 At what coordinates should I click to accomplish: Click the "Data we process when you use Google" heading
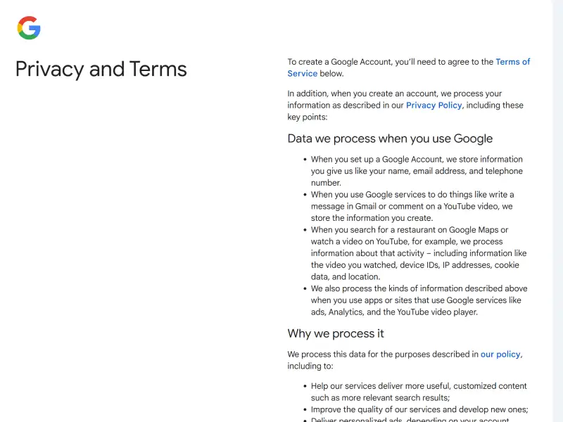[390, 139]
